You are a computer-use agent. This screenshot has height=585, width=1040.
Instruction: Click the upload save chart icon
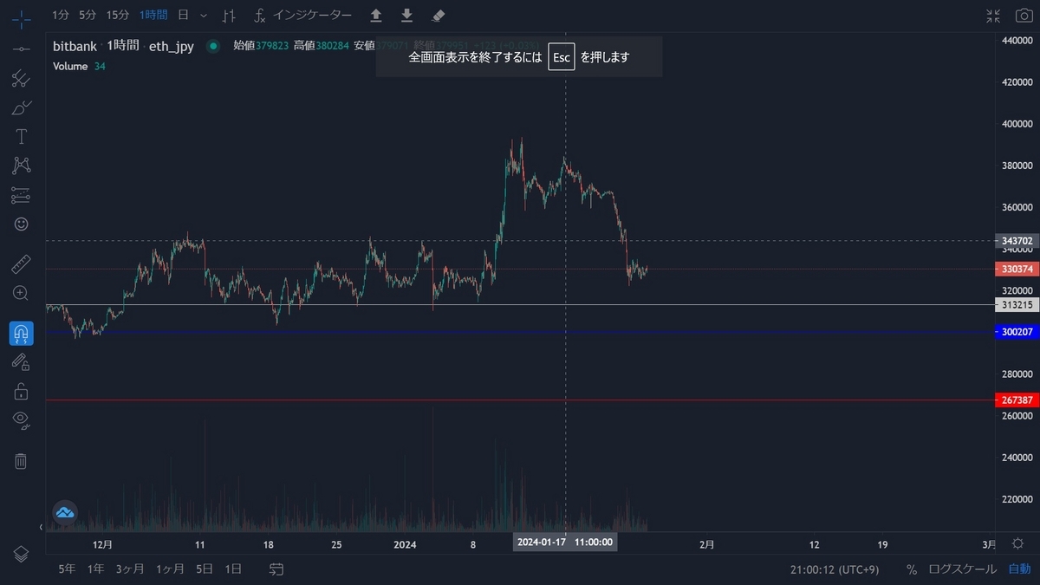(376, 16)
